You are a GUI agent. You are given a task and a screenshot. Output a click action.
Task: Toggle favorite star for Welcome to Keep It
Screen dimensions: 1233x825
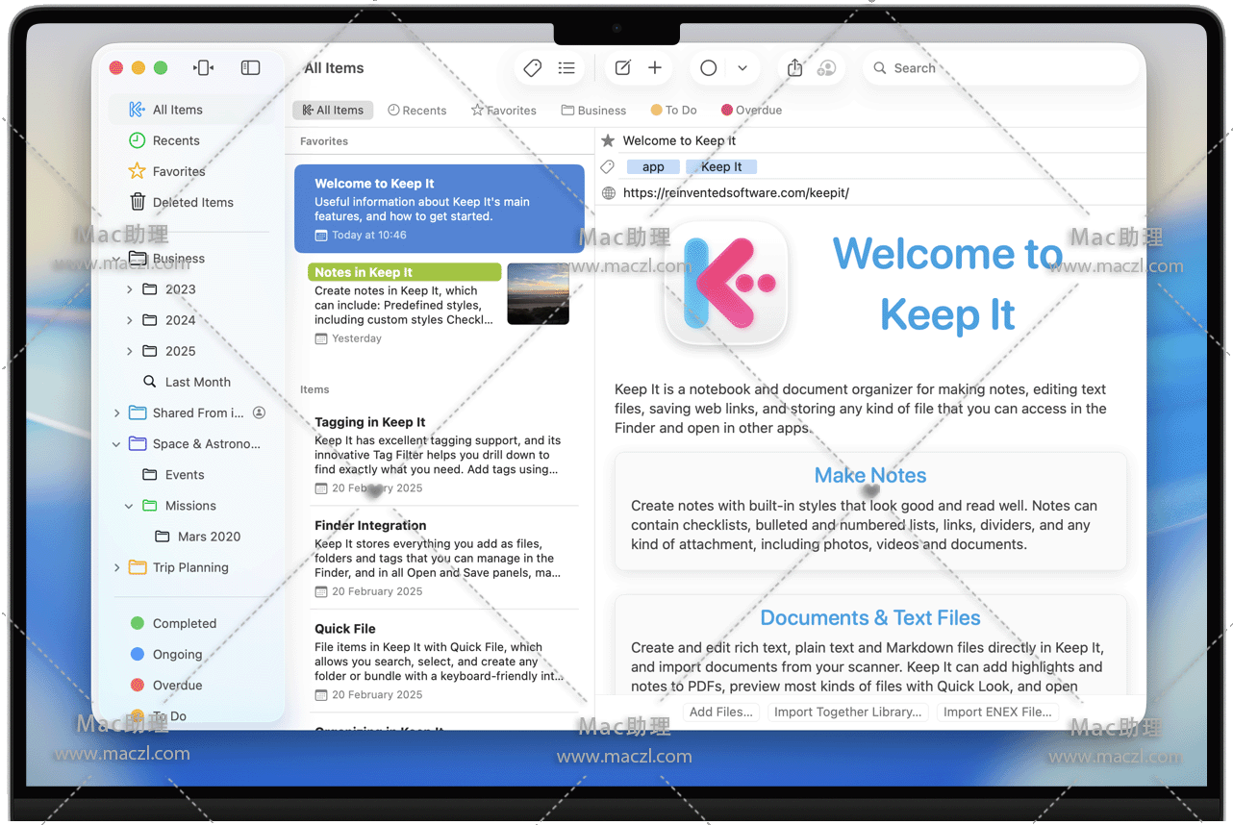click(608, 140)
